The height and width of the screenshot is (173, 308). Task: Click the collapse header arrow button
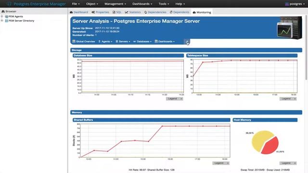187,42
